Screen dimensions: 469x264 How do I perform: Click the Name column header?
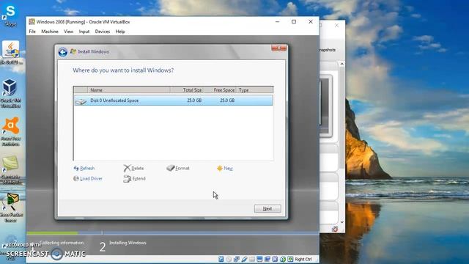pyautogui.click(x=129, y=89)
